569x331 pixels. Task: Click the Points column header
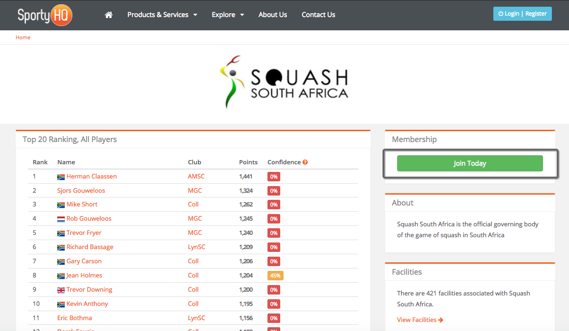coord(249,162)
